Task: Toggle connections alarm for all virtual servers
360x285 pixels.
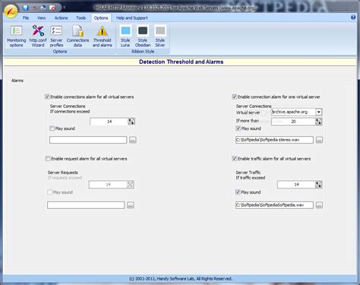Action: click(x=47, y=97)
